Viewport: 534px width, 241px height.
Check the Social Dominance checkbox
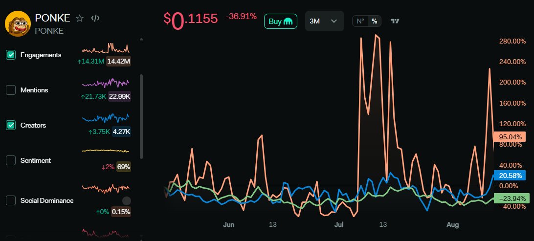click(11, 200)
